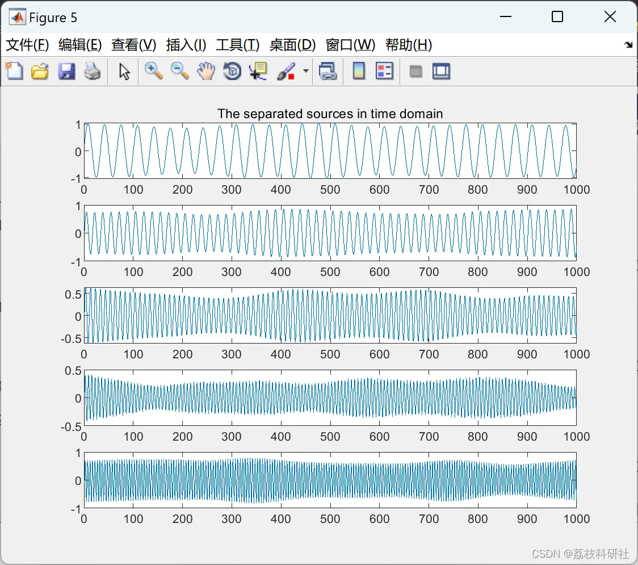Open the 编辑(E) menu

79,44
